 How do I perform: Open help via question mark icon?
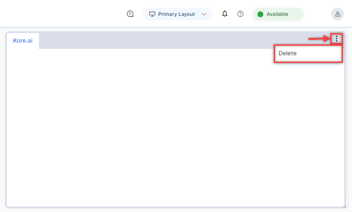(x=240, y=14)
